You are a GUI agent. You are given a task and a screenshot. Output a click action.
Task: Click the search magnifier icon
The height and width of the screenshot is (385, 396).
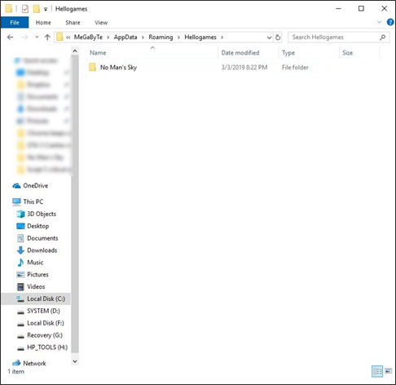383,38
